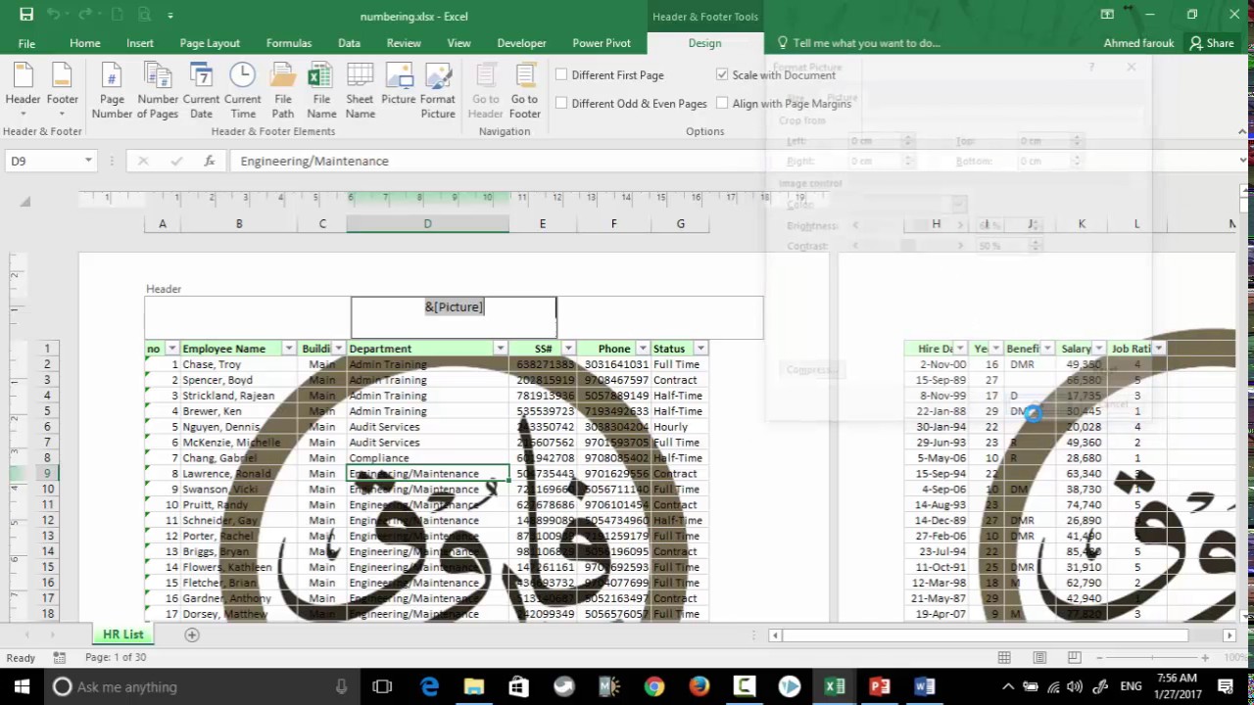Open the Review tab

404,43
